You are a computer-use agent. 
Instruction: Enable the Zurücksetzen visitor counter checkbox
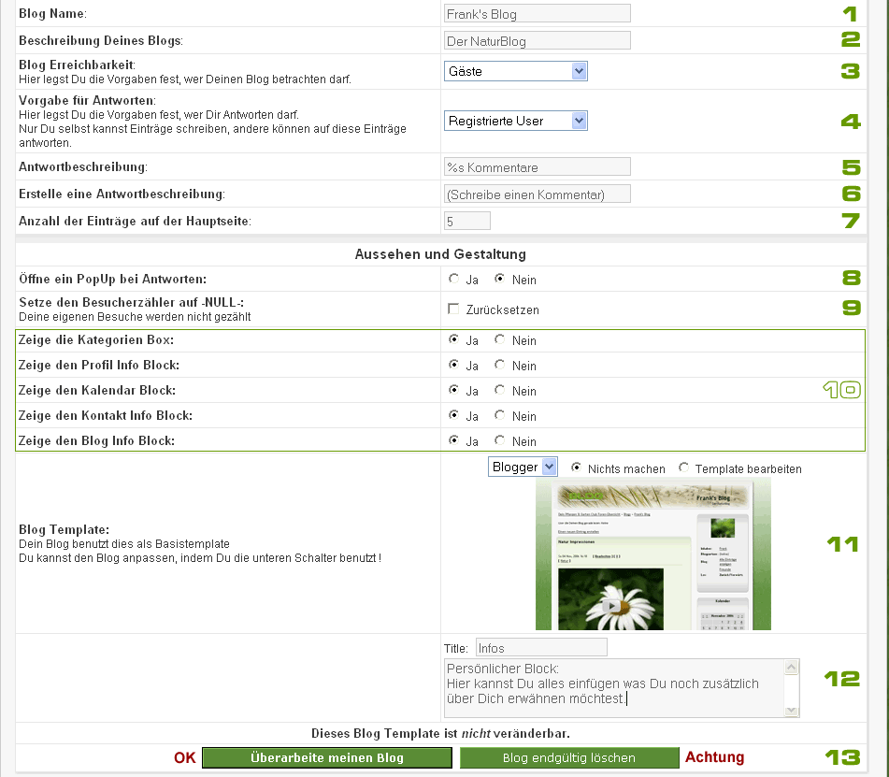click(454, 309)
